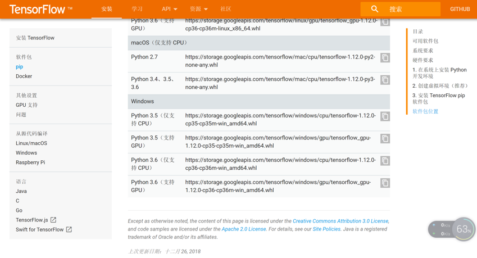Click the 63% network speed widget
Viewport: 477px width, 258px height.
coord(452,229)
